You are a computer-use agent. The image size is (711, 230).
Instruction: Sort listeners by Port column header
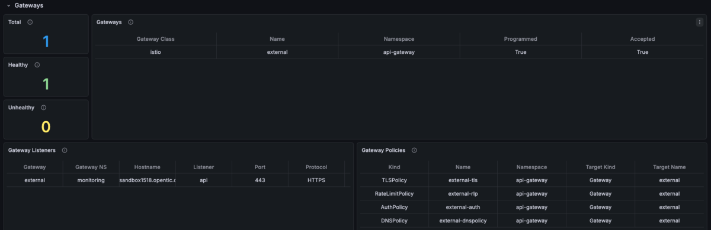point(260,167)
